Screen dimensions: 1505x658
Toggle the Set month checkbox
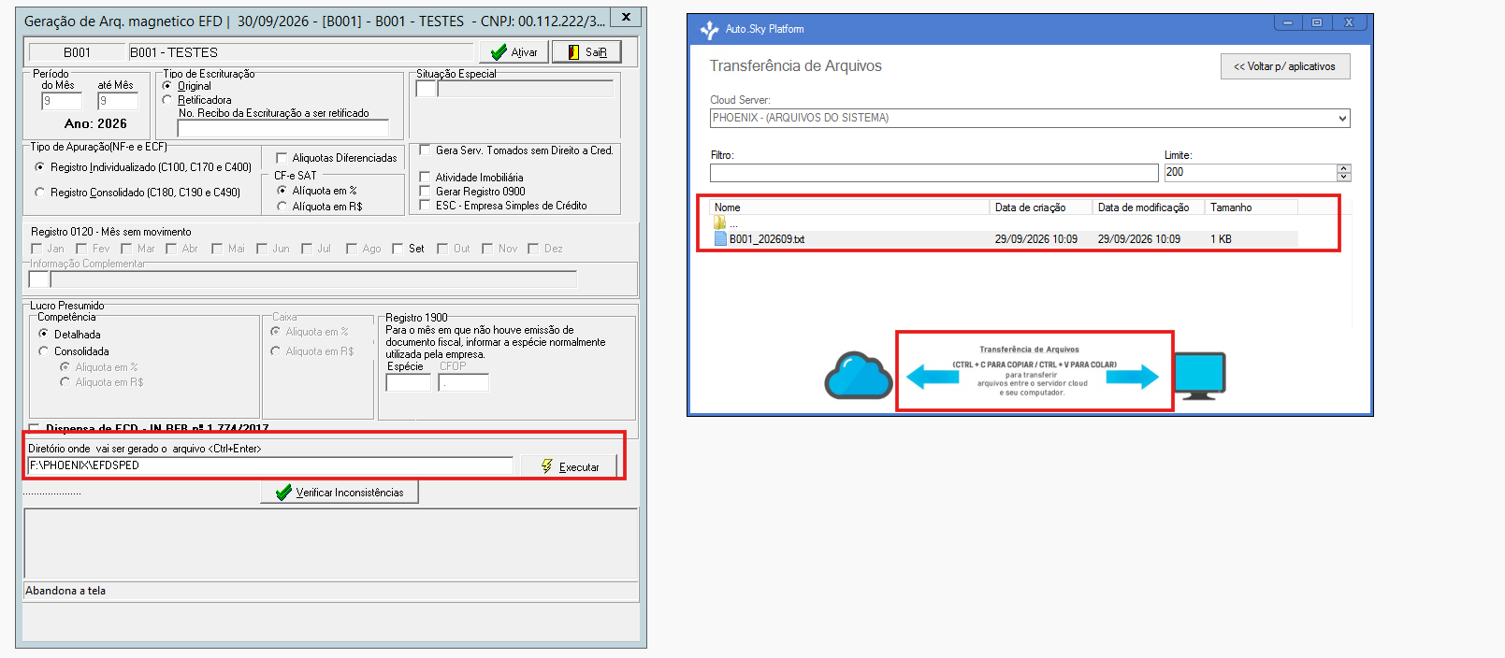coord(398,249)
